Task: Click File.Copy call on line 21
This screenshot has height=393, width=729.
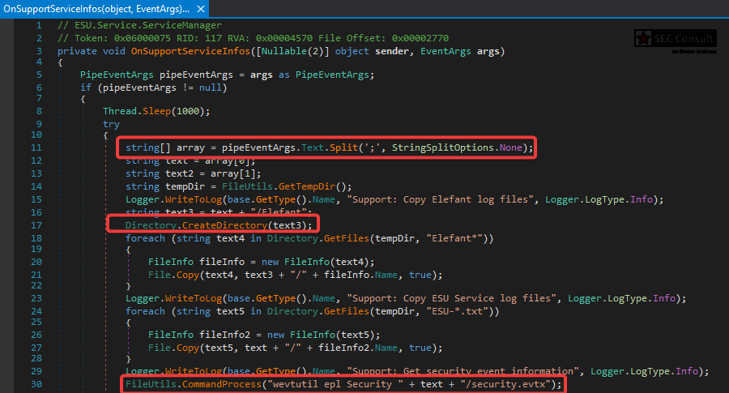Action: pyautogui.click(x=167, y=275)
